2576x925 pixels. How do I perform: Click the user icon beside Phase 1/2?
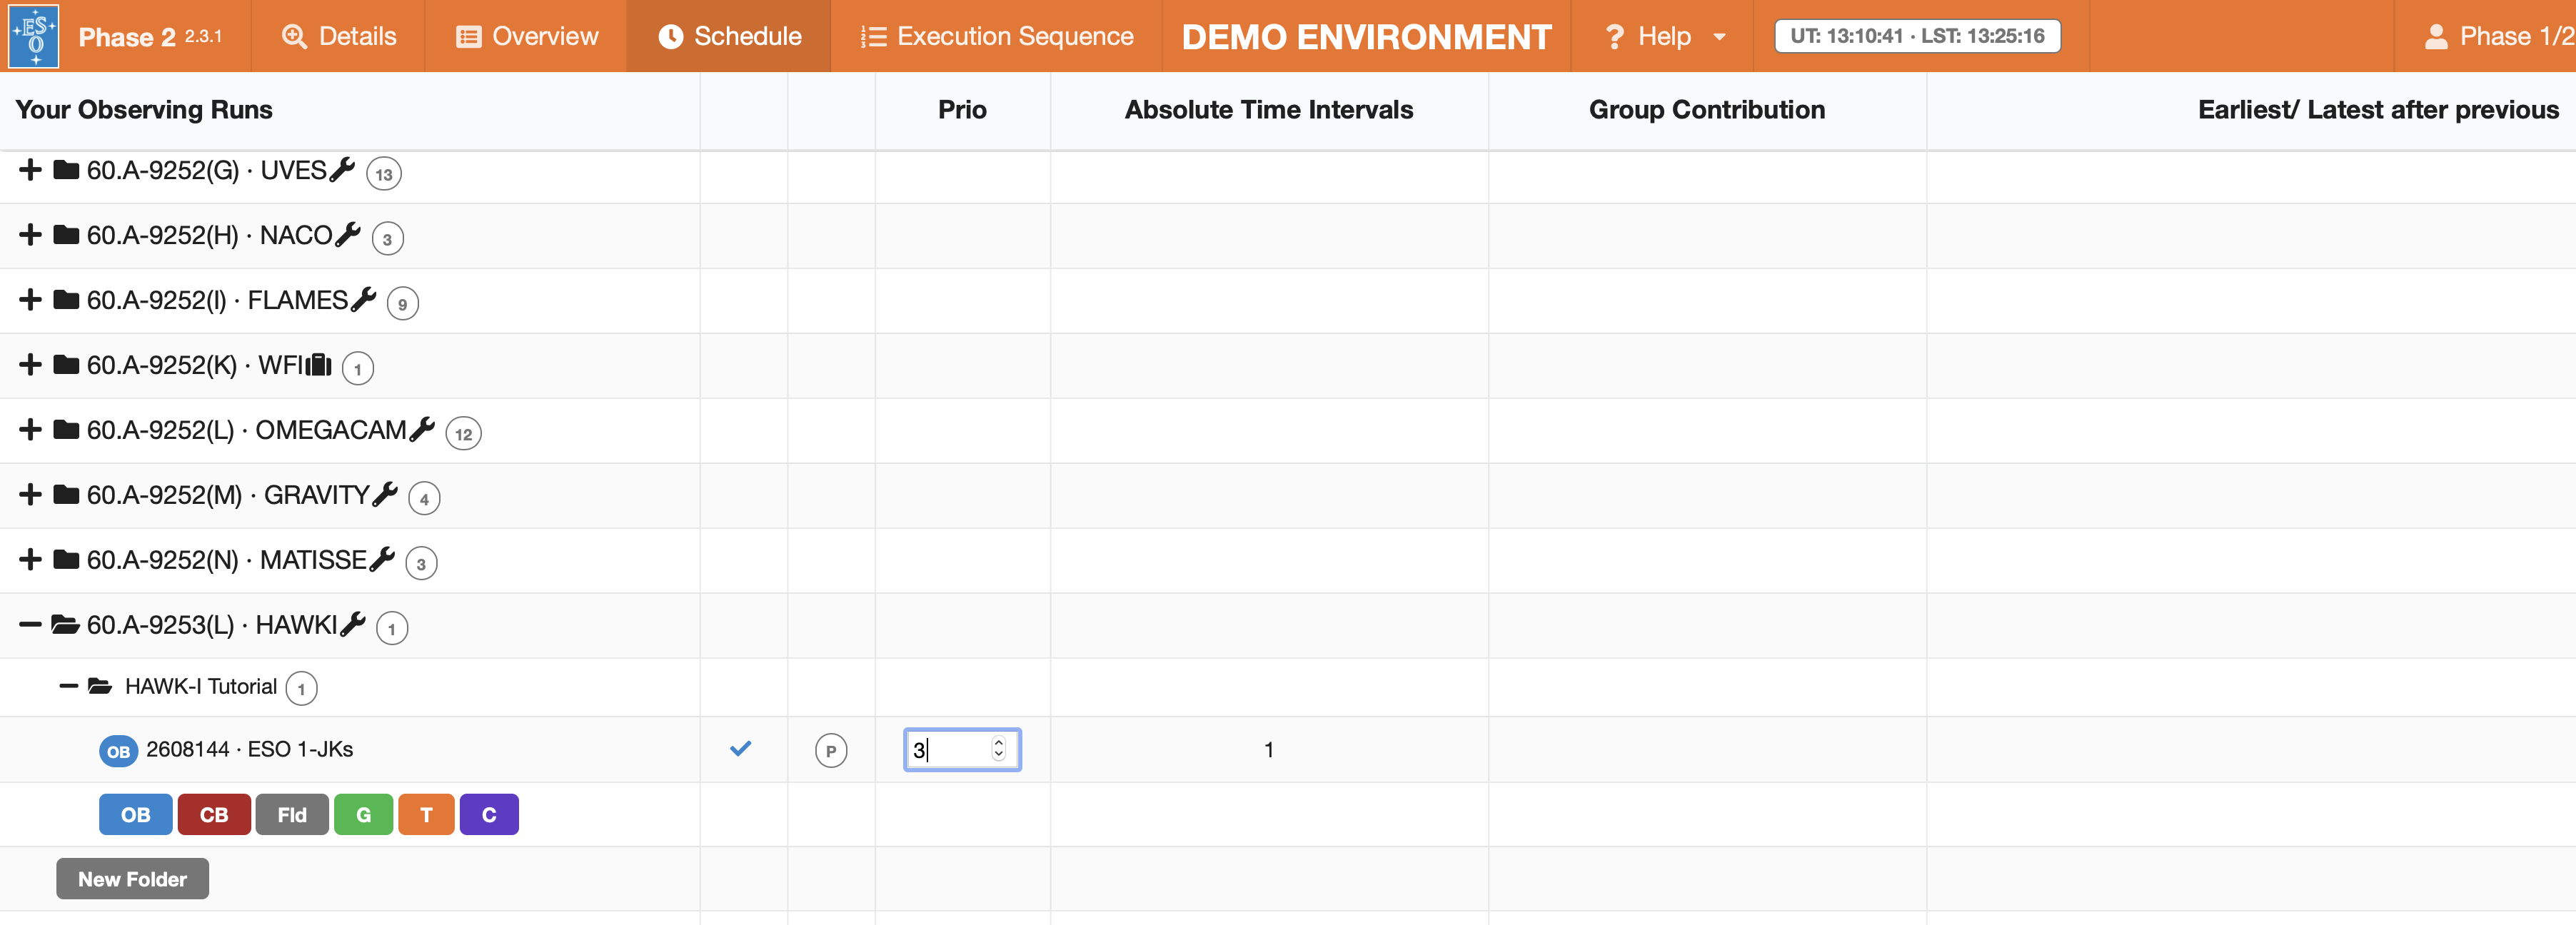coord(2436,37)
